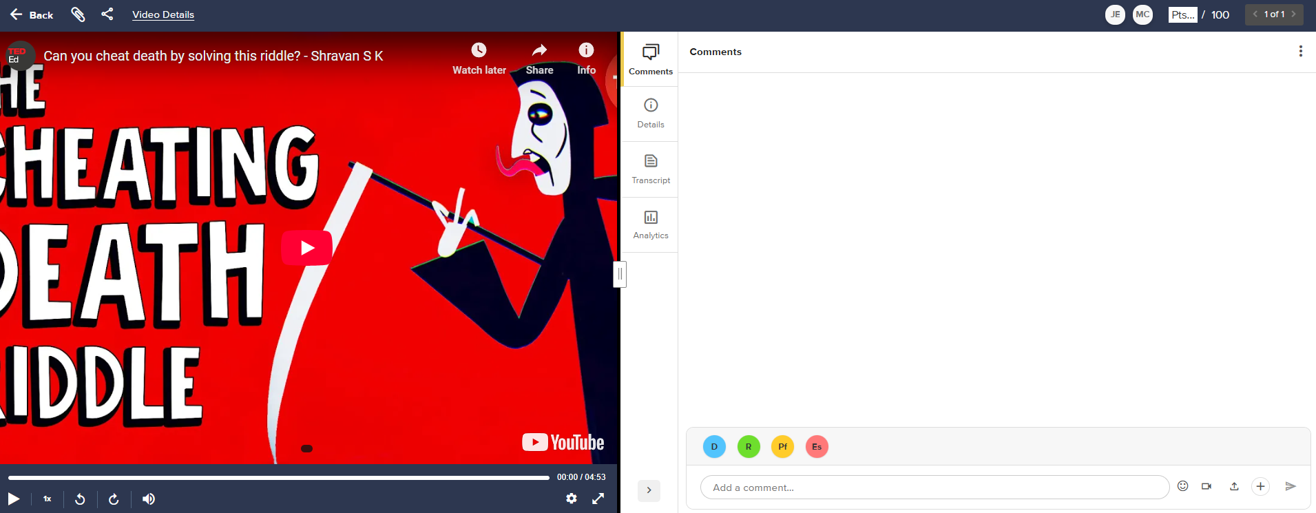Toggle play in the bottom control bar
1316x513 pixels.
pos(14,499)
